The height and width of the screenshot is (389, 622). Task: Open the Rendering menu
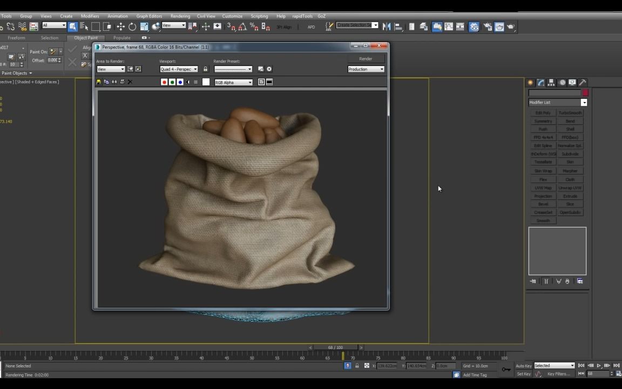(180, 16)
